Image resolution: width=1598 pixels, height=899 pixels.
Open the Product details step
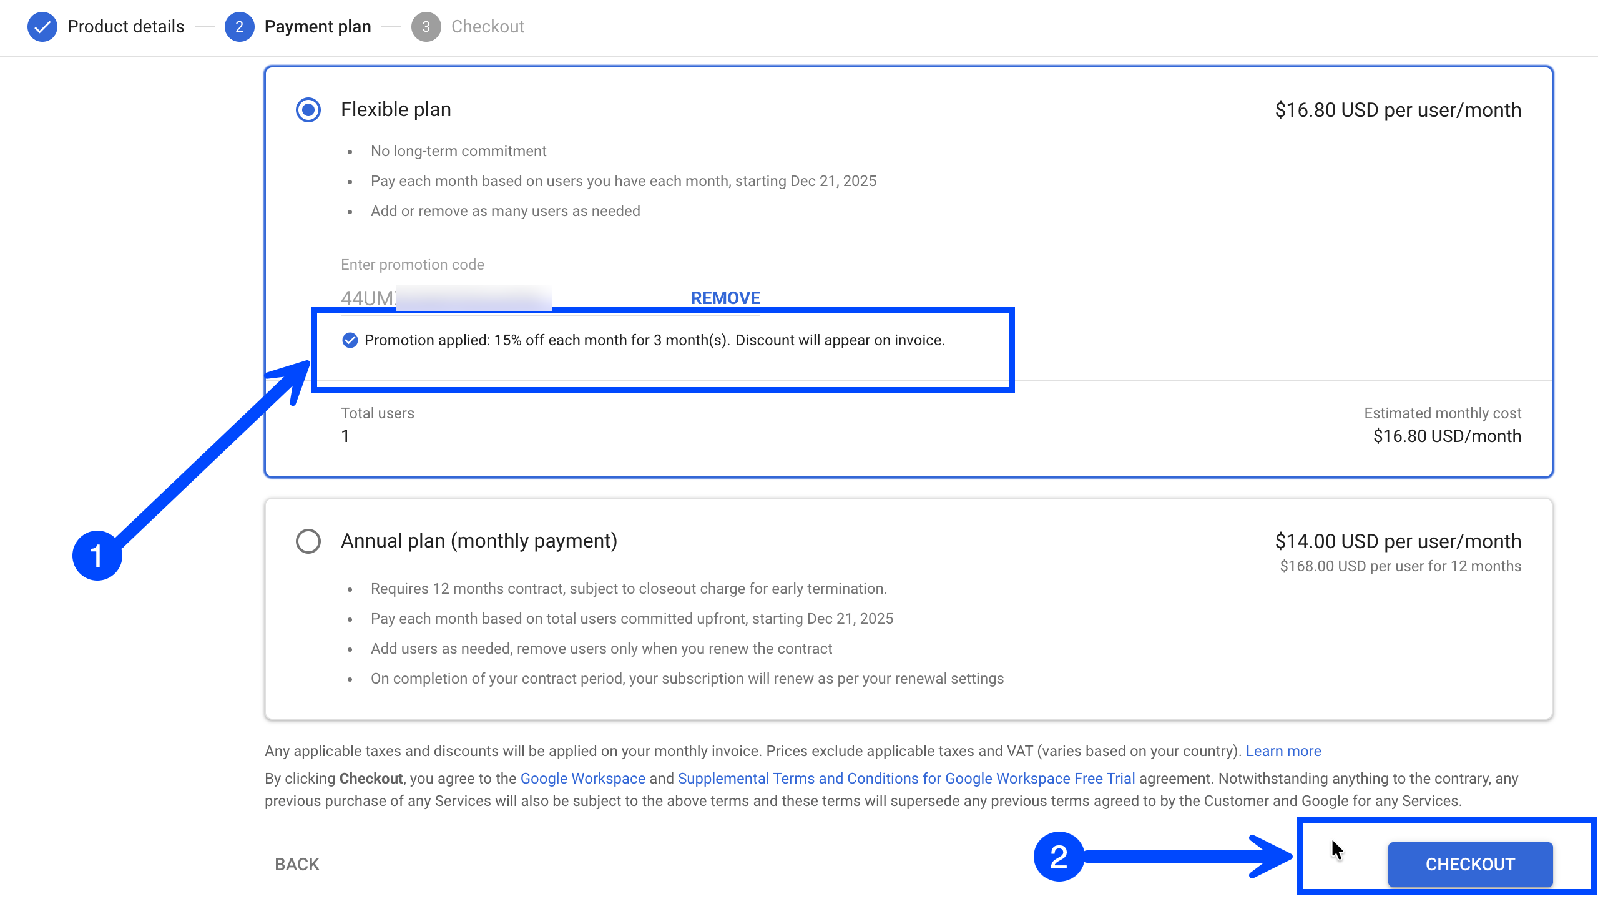tap(125, 27)
